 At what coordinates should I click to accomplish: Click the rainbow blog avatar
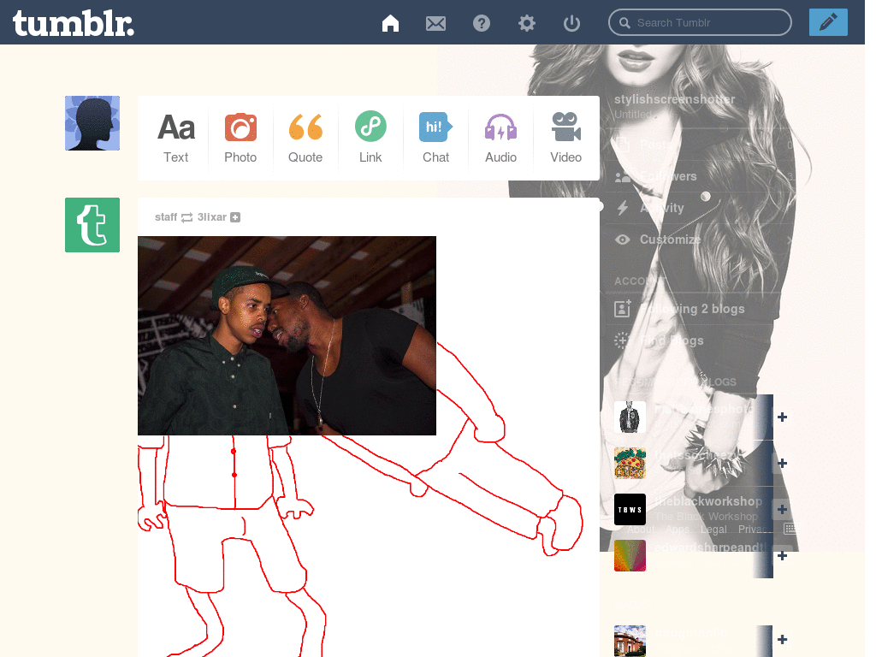coord(630,556)
